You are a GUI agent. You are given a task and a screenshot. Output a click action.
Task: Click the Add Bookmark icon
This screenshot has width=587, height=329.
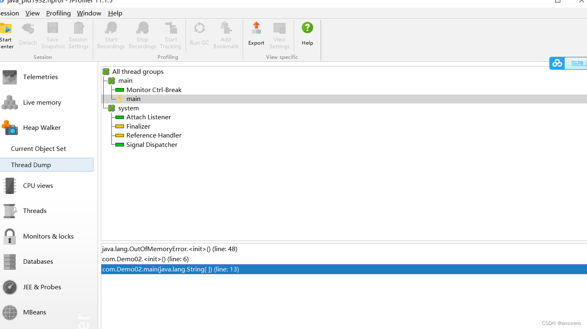tap(226, 28)
